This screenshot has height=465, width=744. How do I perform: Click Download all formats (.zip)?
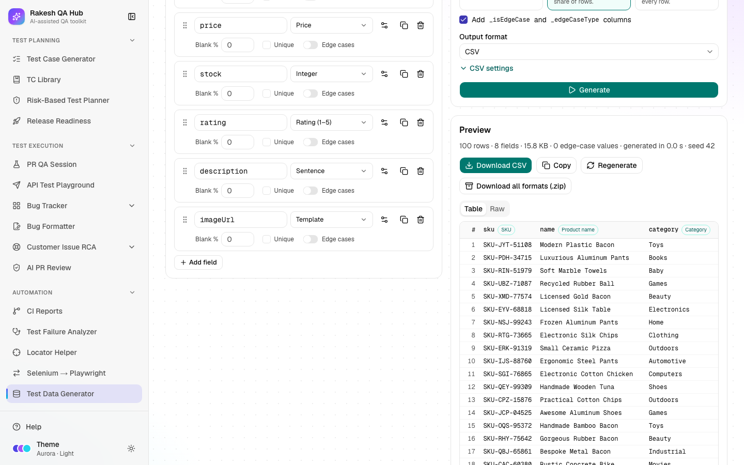tap(515, 186)
